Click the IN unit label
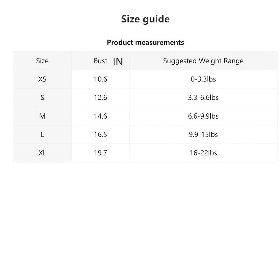 click(x=118, y=62)
